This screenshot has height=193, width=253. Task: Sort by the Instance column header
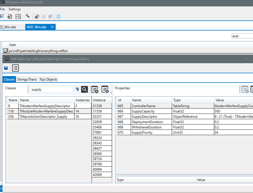102,100
